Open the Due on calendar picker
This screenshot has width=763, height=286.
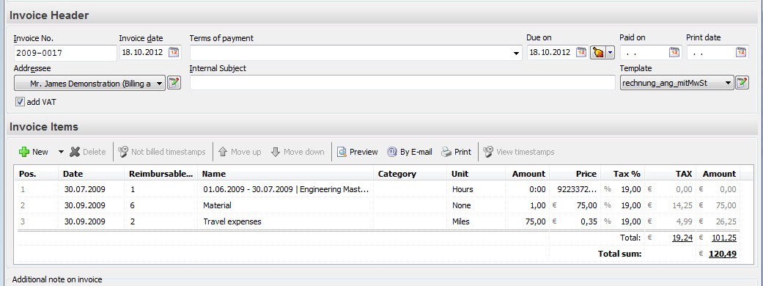(x=581, y=52)
